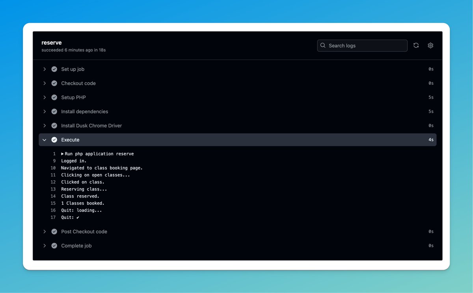Click the 'Quit: ✔' log line
473x293 pixels.
pos(70,218)
